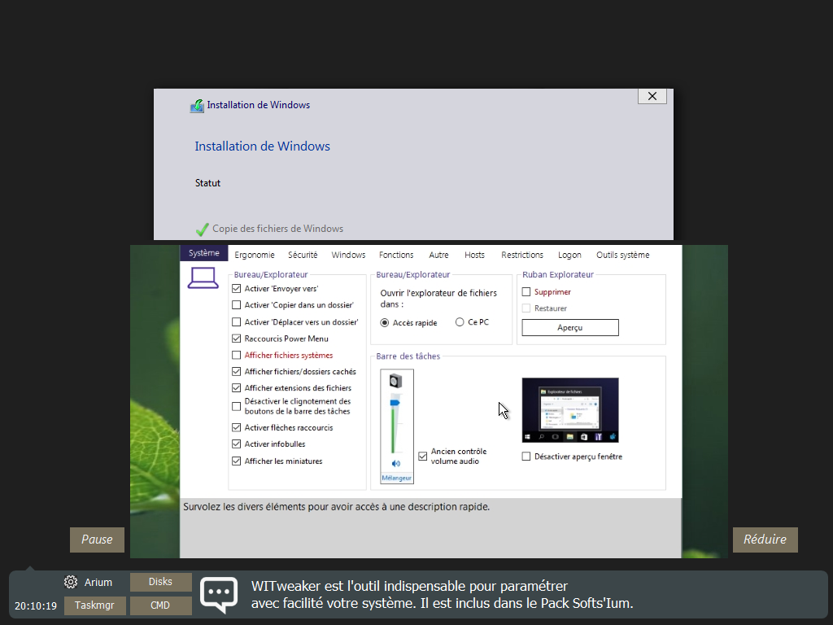Viewport: 833px width, 625px height.
Task: Click the blue volume slider handle
Action: 395,403
